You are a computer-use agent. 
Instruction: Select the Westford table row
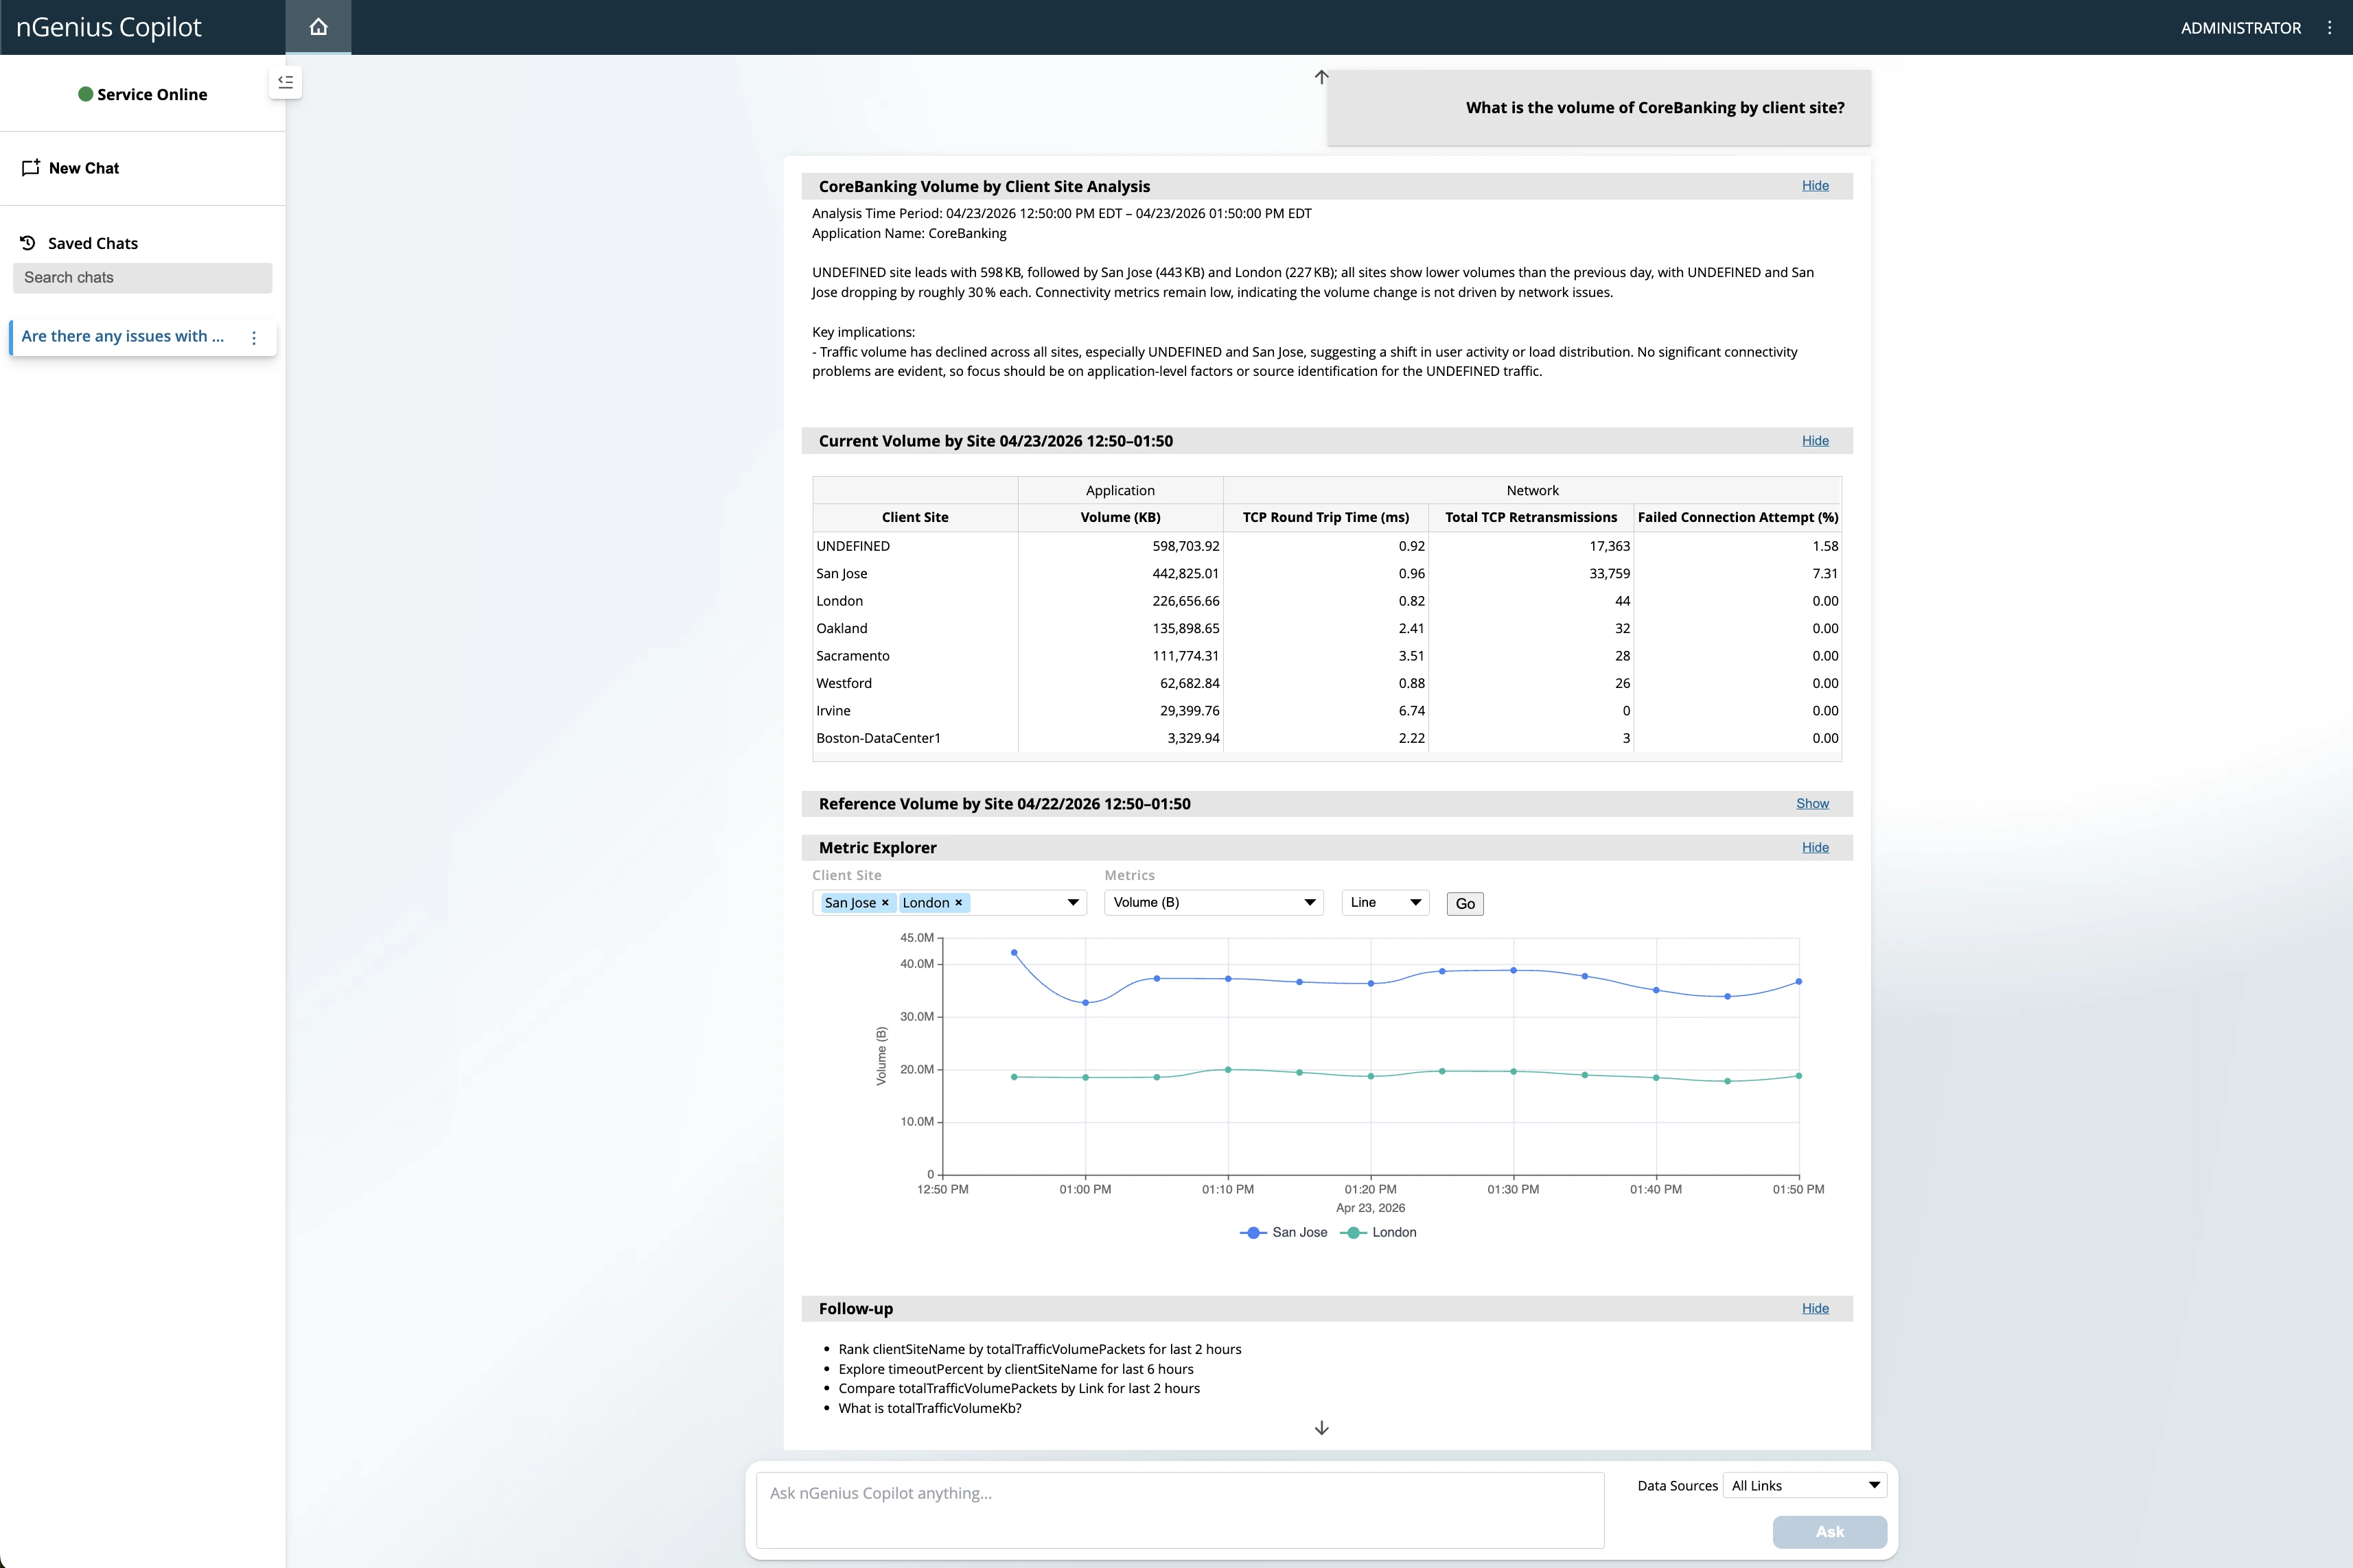coord(1327,684)
